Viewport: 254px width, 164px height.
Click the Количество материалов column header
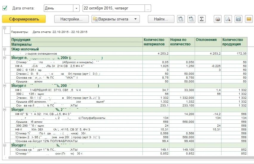click(156, 42)
